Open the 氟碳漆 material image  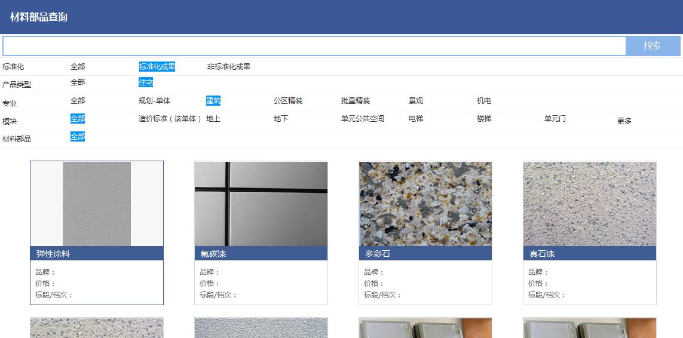(x=261, y=204)
